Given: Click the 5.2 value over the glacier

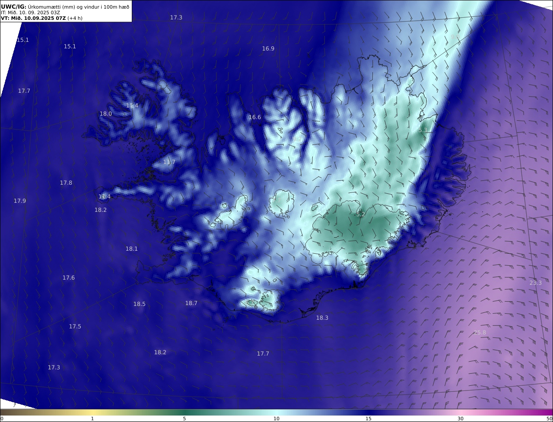Looking at the screenshot, I should tap(360, 214).
